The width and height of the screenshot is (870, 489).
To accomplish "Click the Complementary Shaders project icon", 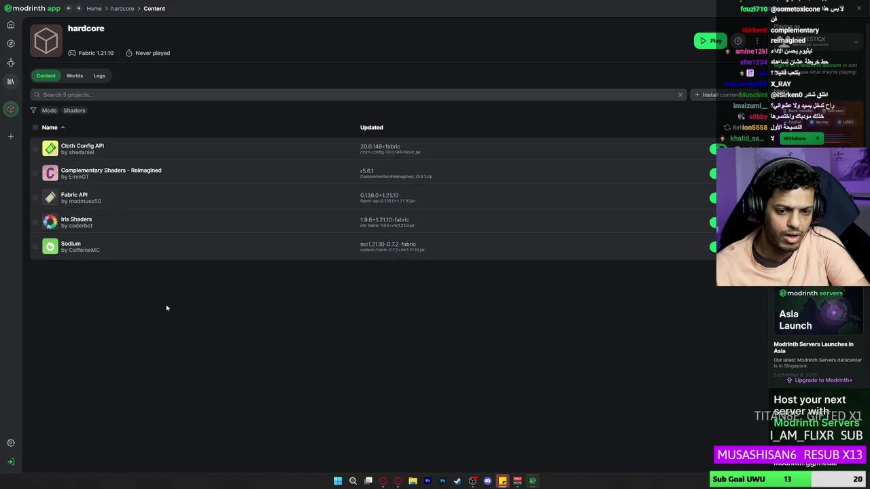I will click(x=50, y=173).
